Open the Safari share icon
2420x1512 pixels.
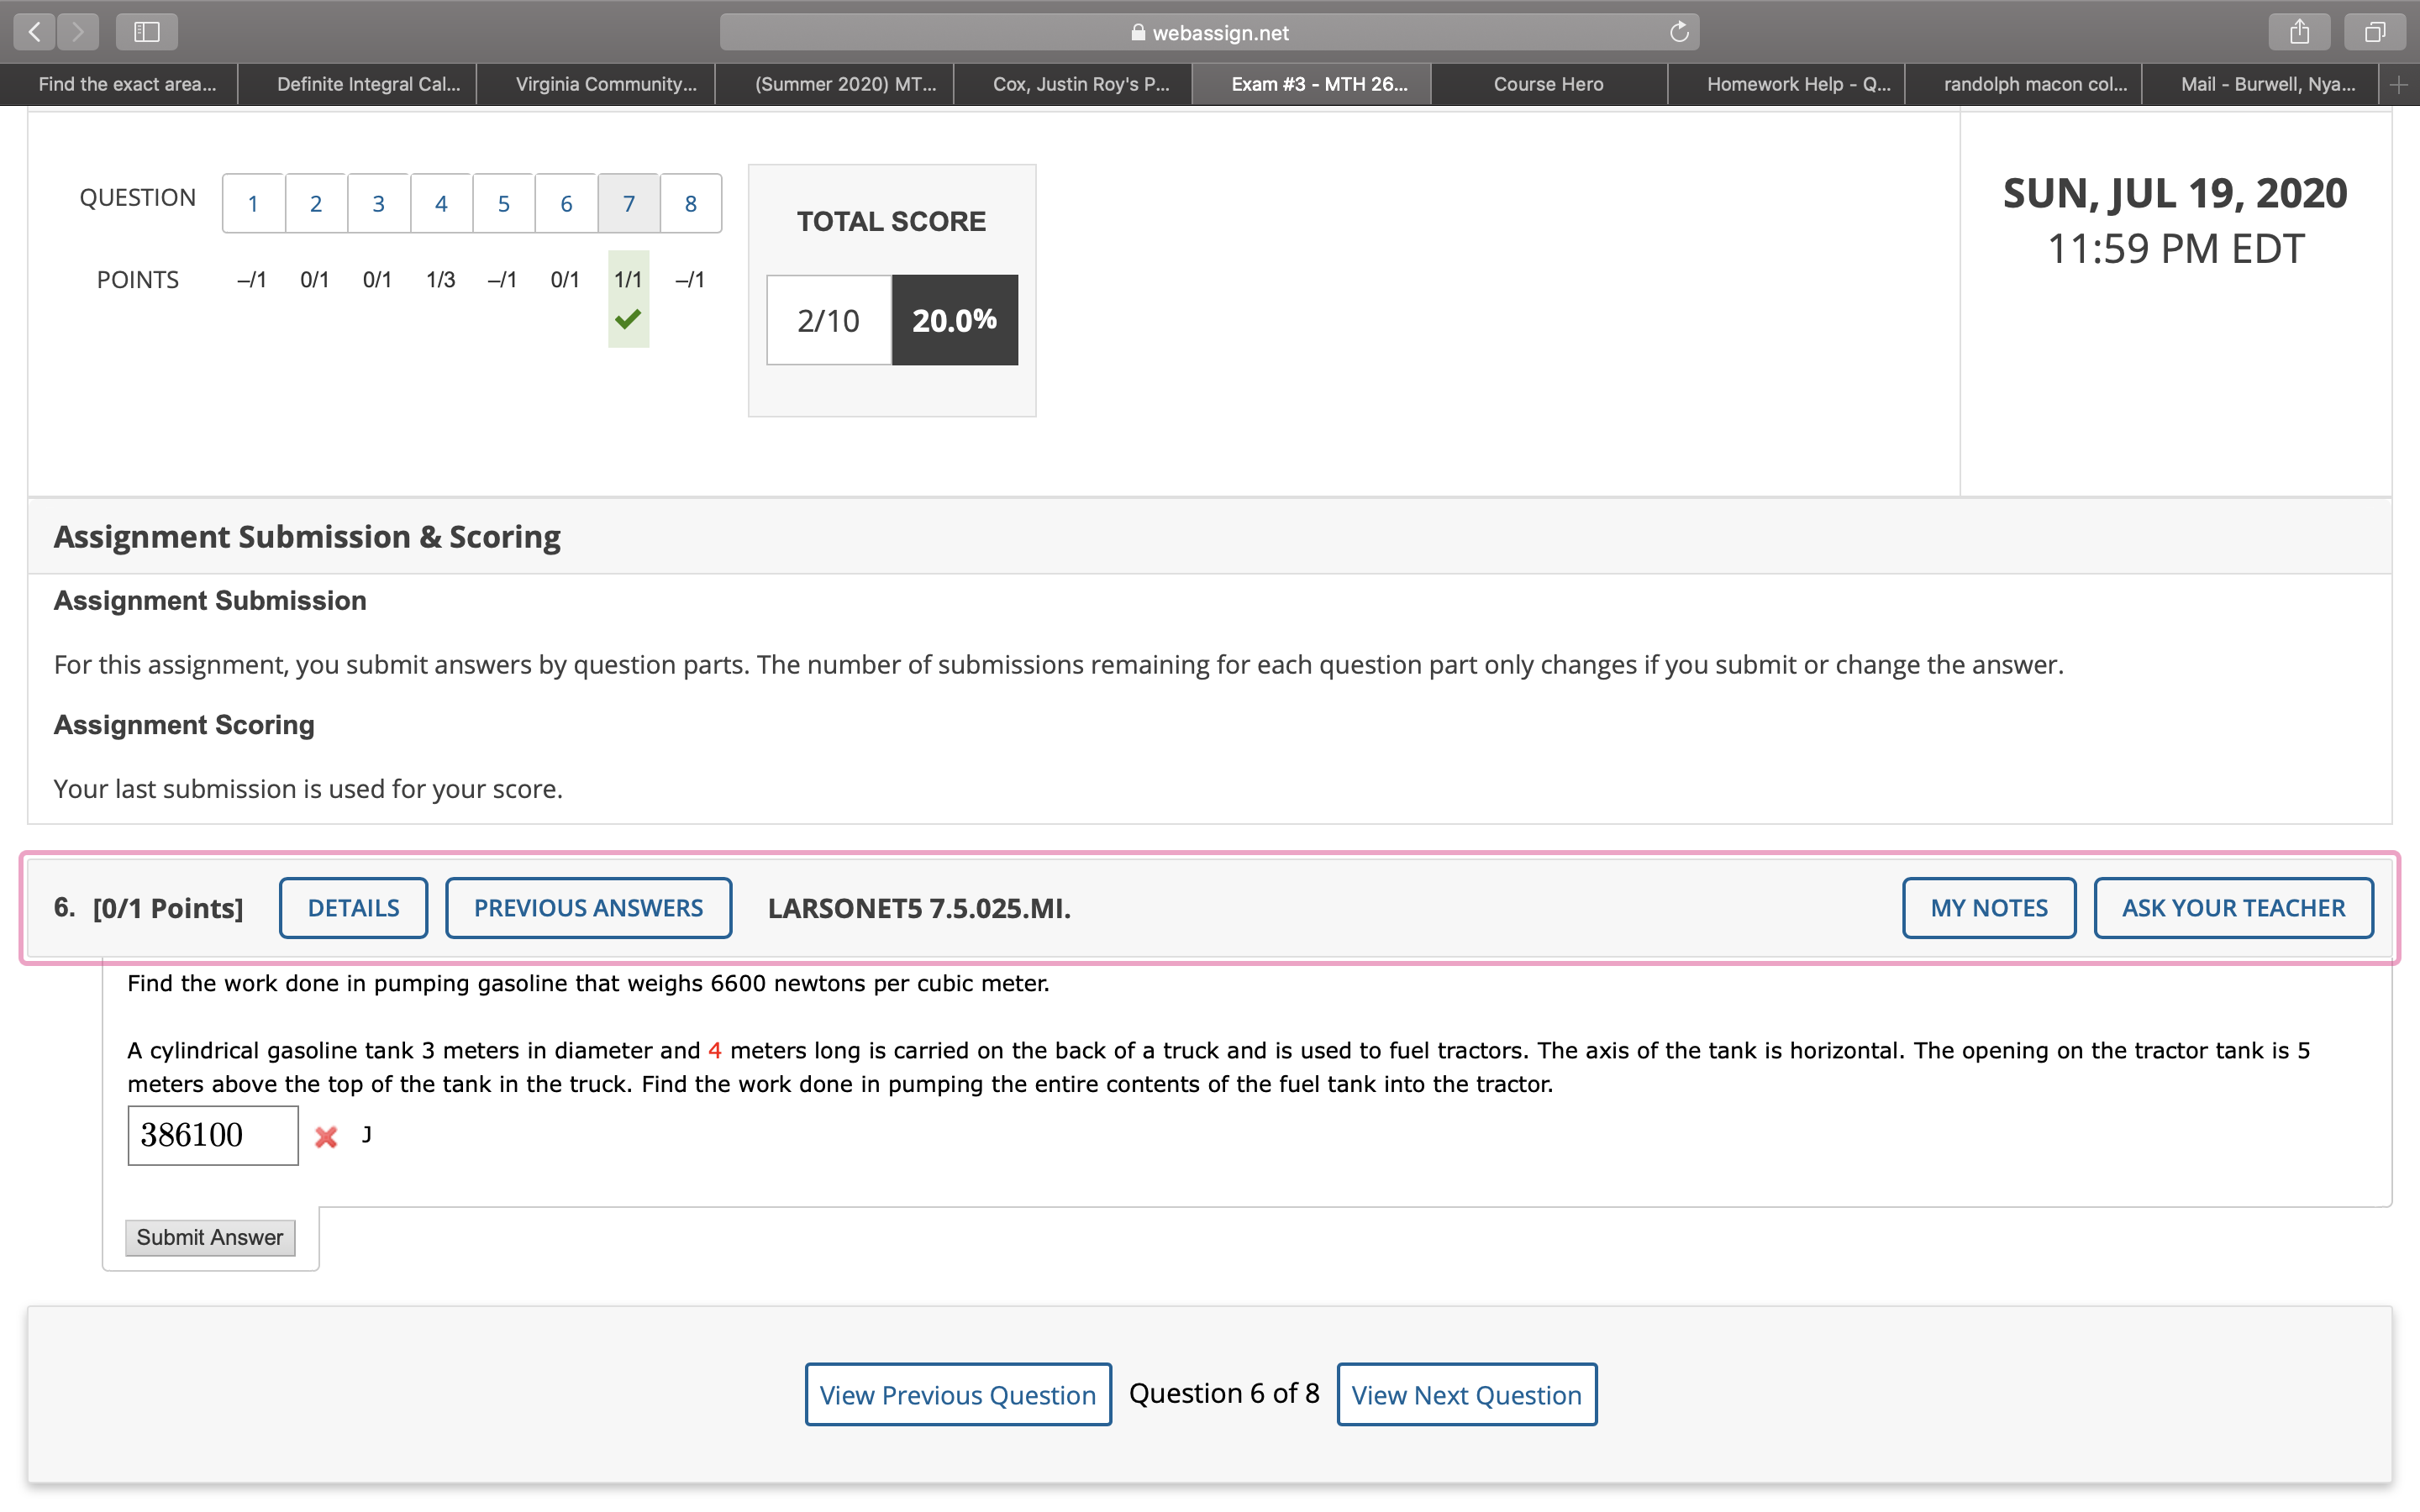point(2299,32)
